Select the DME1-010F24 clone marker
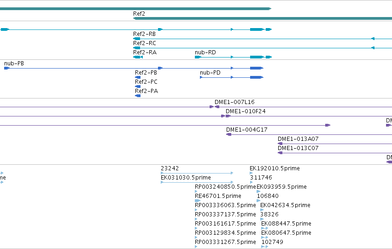392x249 pixels. point(228,116)
